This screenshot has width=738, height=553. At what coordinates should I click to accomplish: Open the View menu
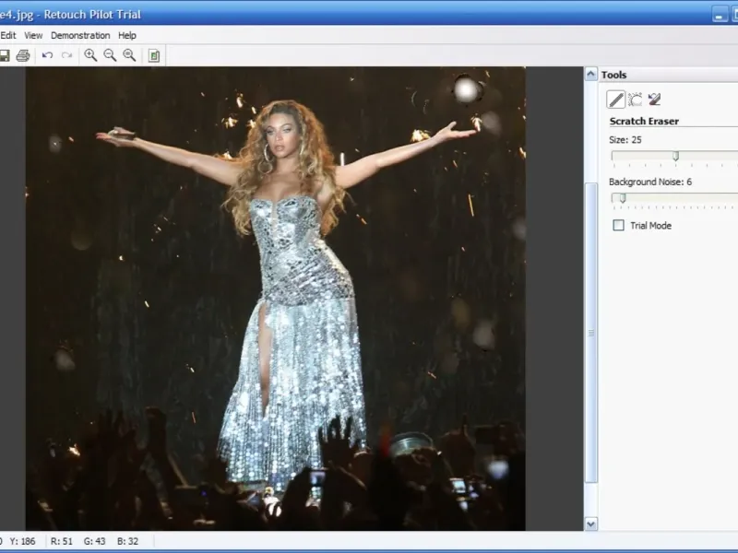(x=33, y=35)
